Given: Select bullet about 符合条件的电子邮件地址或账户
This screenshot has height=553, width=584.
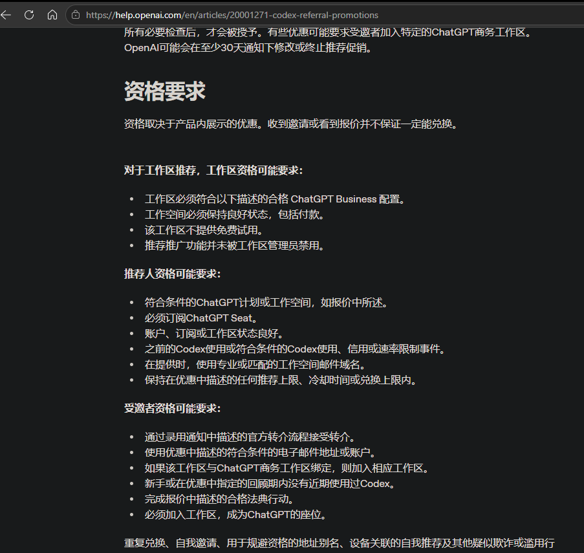Looking at the screenshot, I should pyautogui.click(x=261, y=453).
